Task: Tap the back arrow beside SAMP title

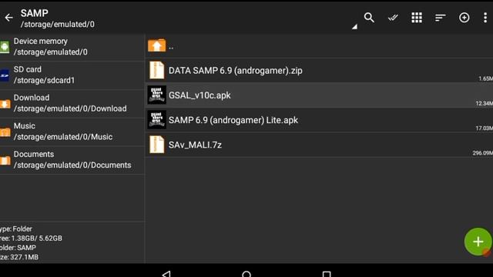Action: click(8, 18)
